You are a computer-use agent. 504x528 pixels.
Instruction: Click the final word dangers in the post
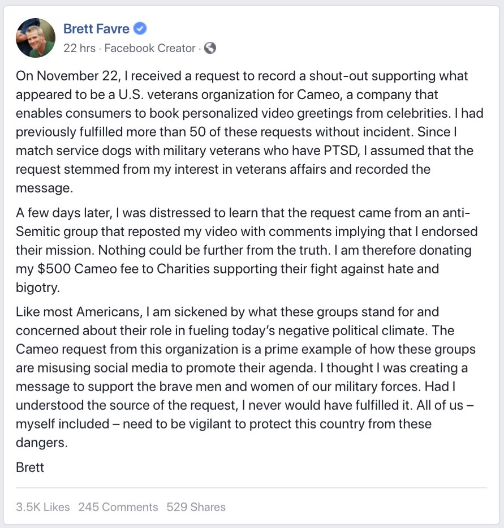(41, 443)
